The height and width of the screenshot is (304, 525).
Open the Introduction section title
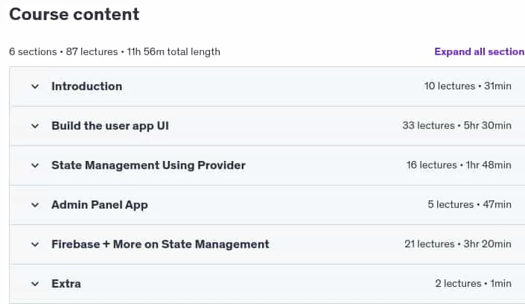(x=86, y=86)
